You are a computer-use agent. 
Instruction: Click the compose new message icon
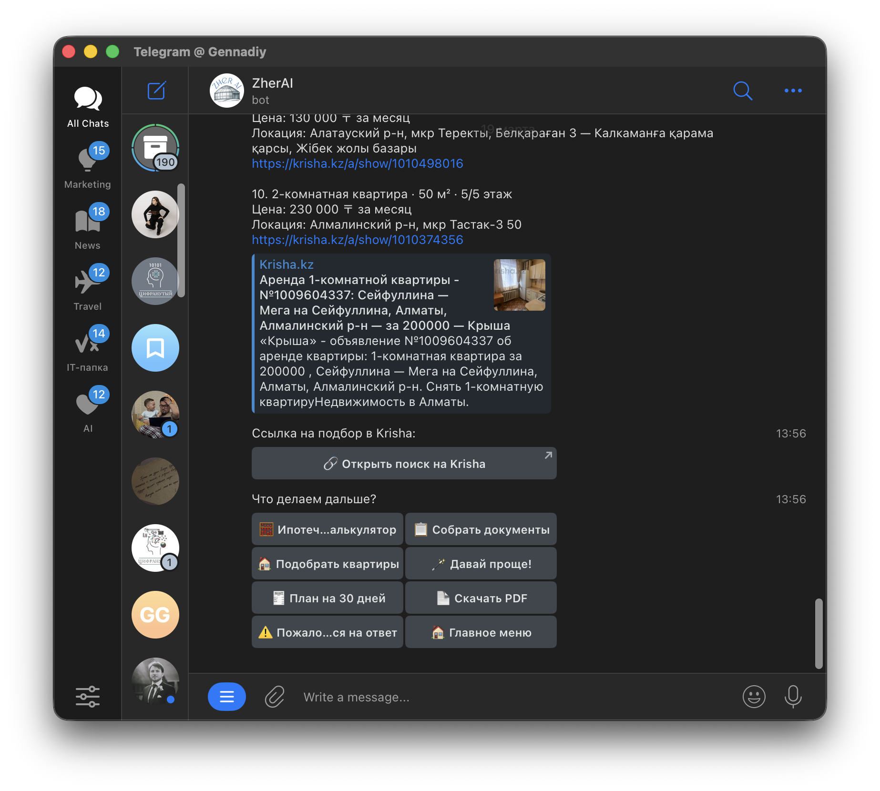coord(156,90)
